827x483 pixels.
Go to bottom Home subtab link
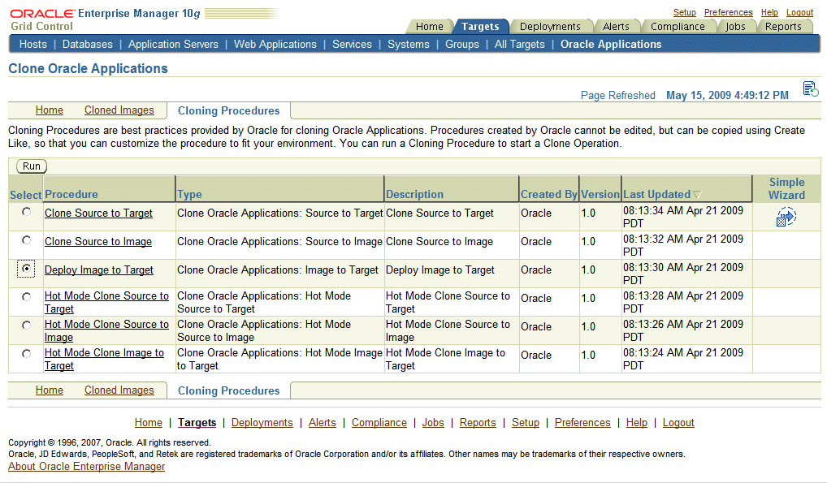click(50, 390)
